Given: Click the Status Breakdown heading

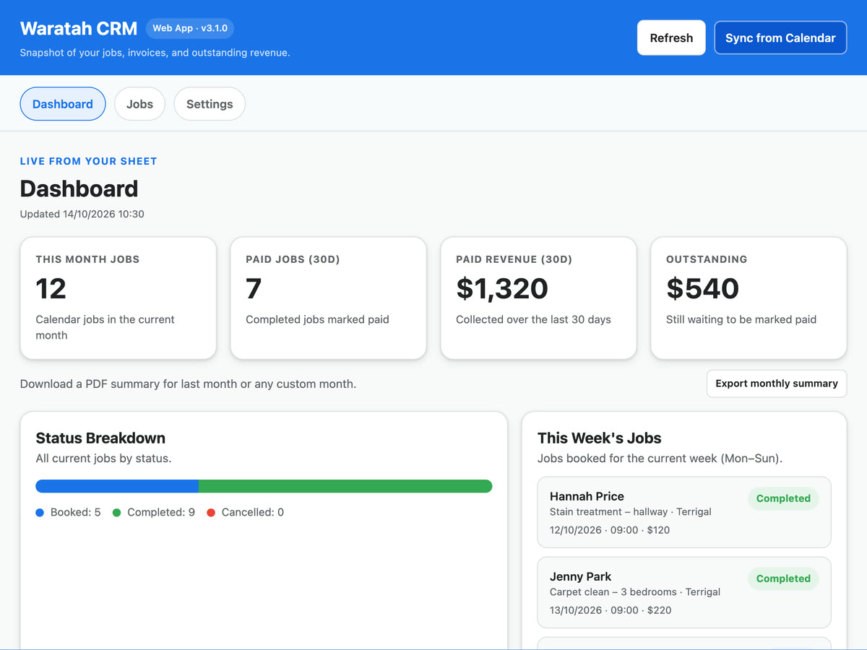Looking at the screenshot, I should pyautogui.click(x=100, y=438).
